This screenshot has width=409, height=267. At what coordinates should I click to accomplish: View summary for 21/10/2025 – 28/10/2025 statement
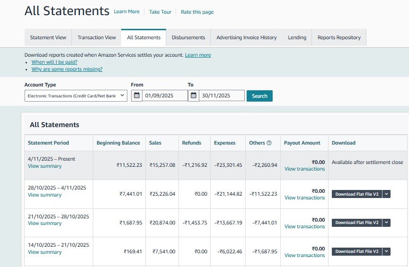(x=45, y=223)
